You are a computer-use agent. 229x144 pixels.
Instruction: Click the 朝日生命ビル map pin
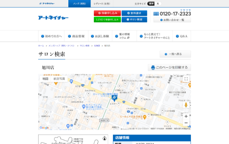point(149,114)
